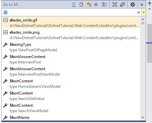Open SharingType in ViewPostOrPageModel
152x123 pixels.
(x=71, y=47)
